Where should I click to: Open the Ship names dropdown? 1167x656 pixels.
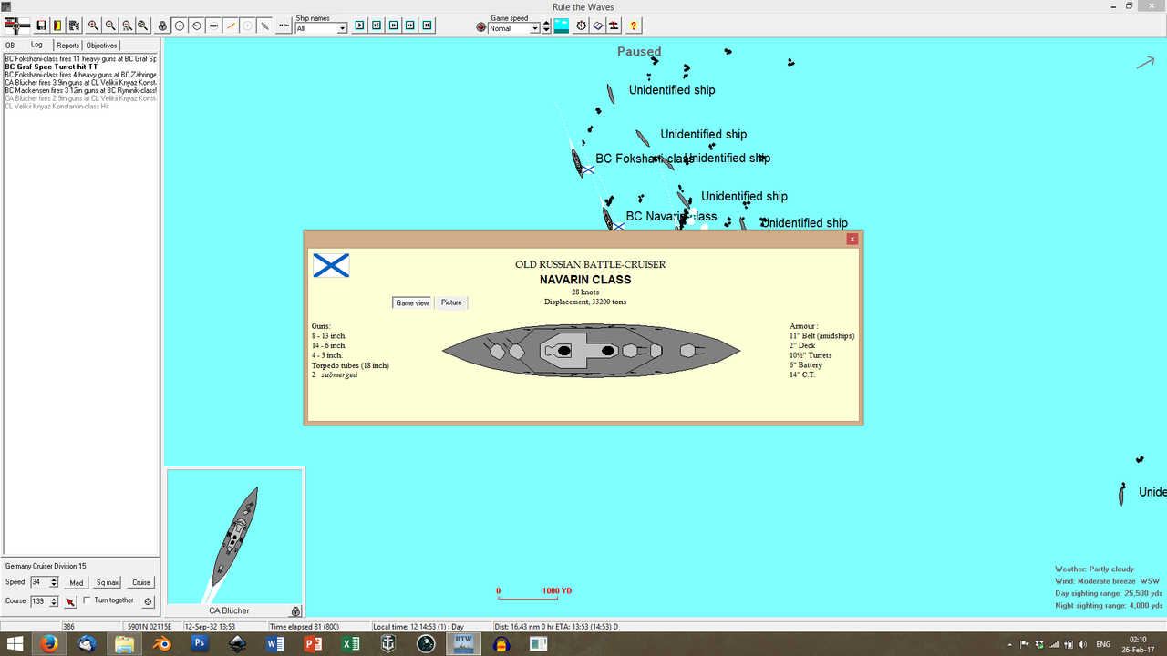[341, 28]
